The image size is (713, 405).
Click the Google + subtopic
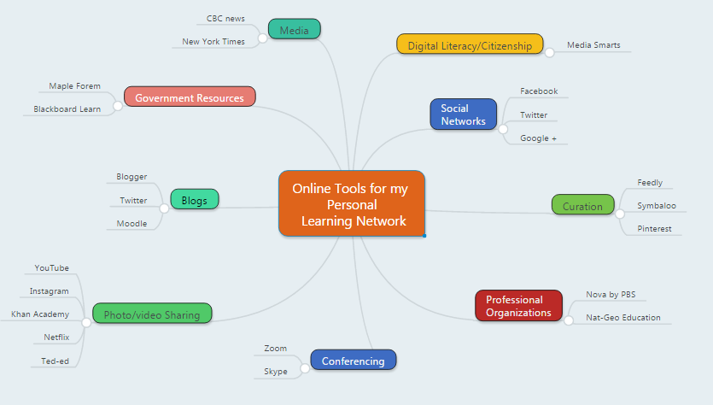click(539, 138)
